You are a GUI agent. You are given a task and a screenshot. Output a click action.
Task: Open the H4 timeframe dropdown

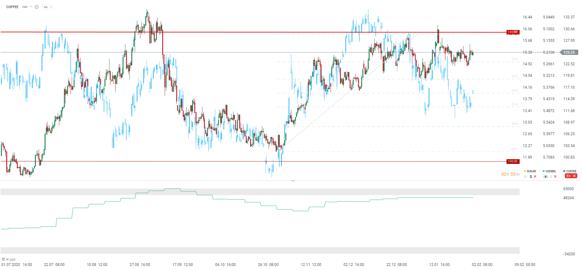pos(48,7)
